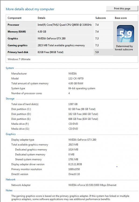This screenshot has width=139, height=202.
Task: Click the Storage section heading
Action: coord(10,99)
